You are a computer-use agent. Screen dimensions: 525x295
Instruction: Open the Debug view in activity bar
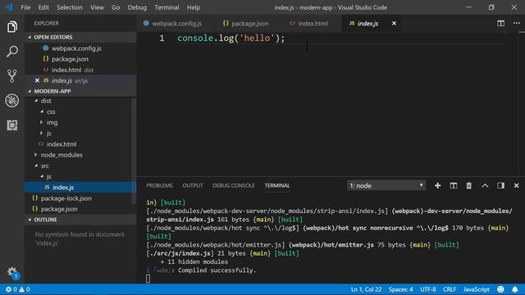coord(12,100)
